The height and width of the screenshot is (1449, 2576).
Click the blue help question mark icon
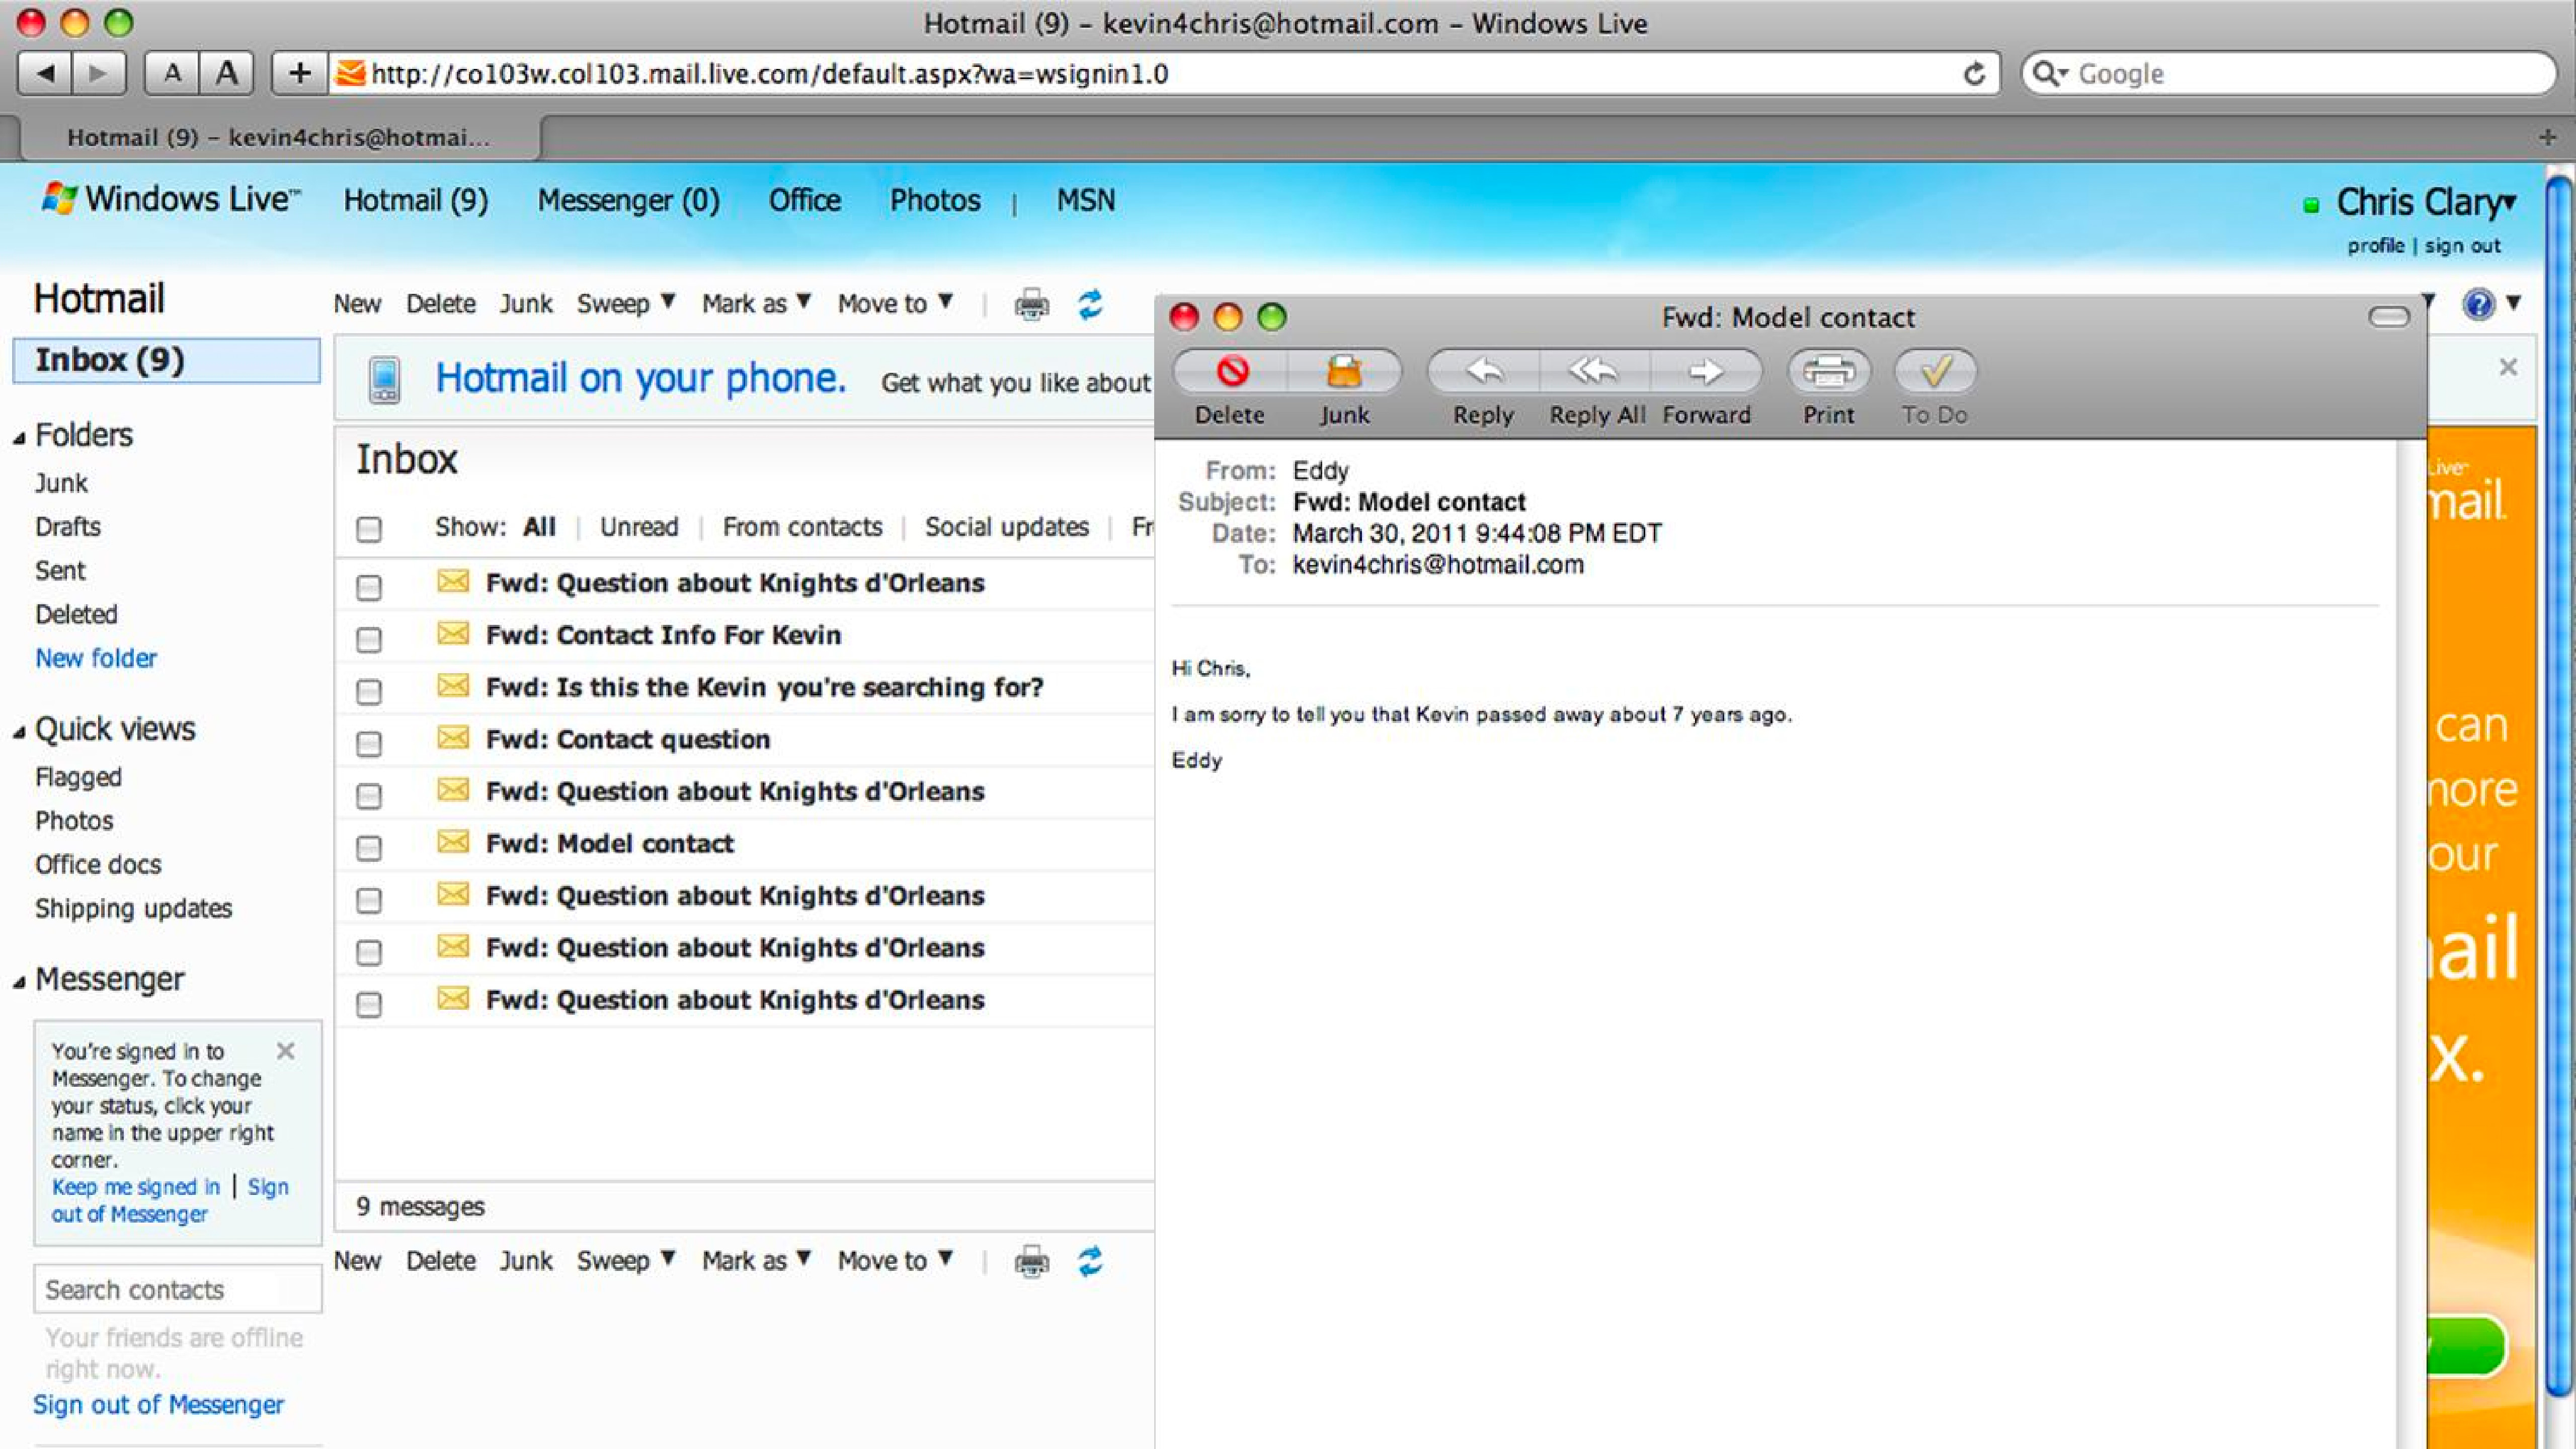[x=2478, y=304]
